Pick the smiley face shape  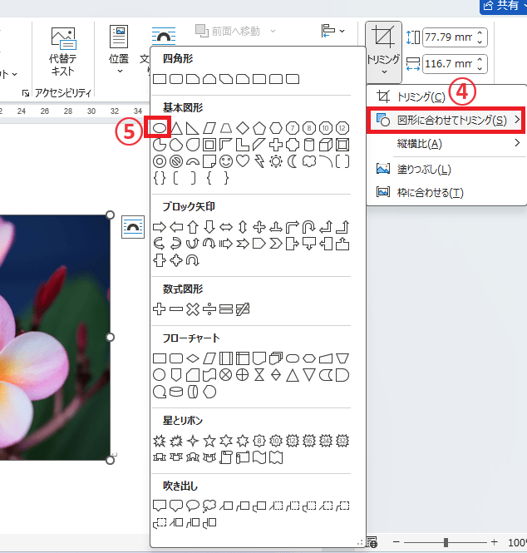pos(226,161)
